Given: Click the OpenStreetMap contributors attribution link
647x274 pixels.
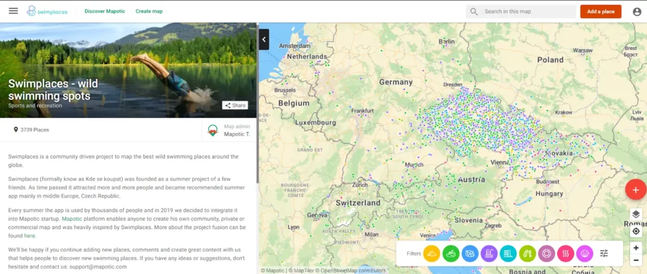Looking at the screenshot, I should click(351, 271).
